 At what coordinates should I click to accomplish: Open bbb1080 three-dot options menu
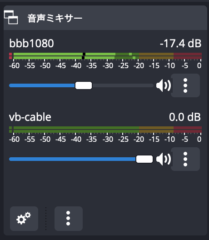pos(185,85)
